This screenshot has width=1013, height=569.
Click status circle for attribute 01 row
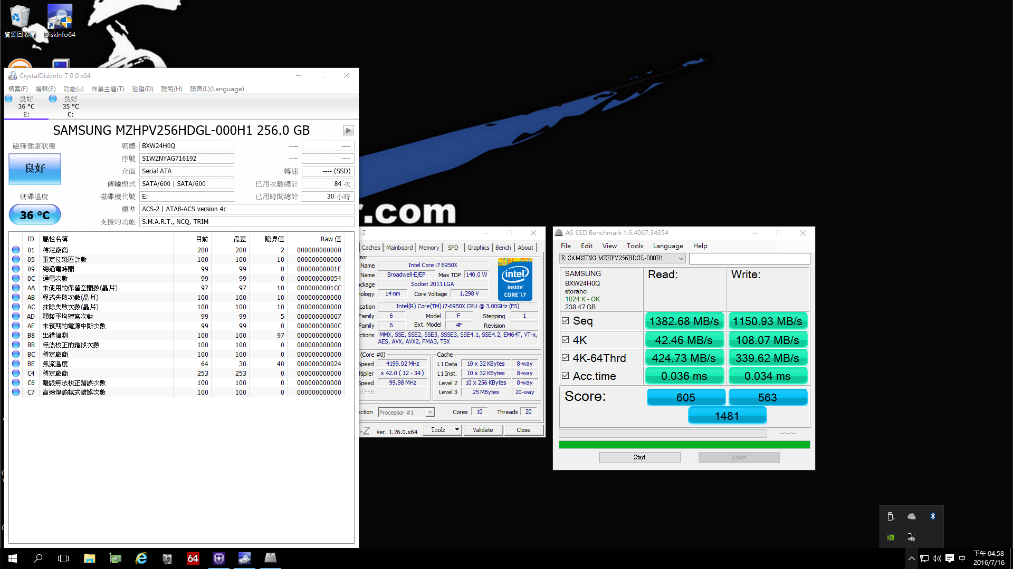click(16, 250)
